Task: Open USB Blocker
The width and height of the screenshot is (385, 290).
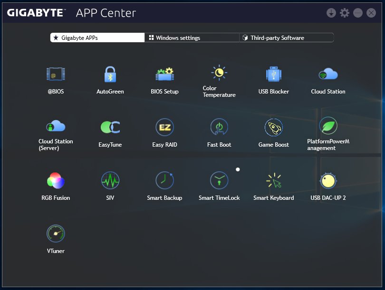Action: 274,75
